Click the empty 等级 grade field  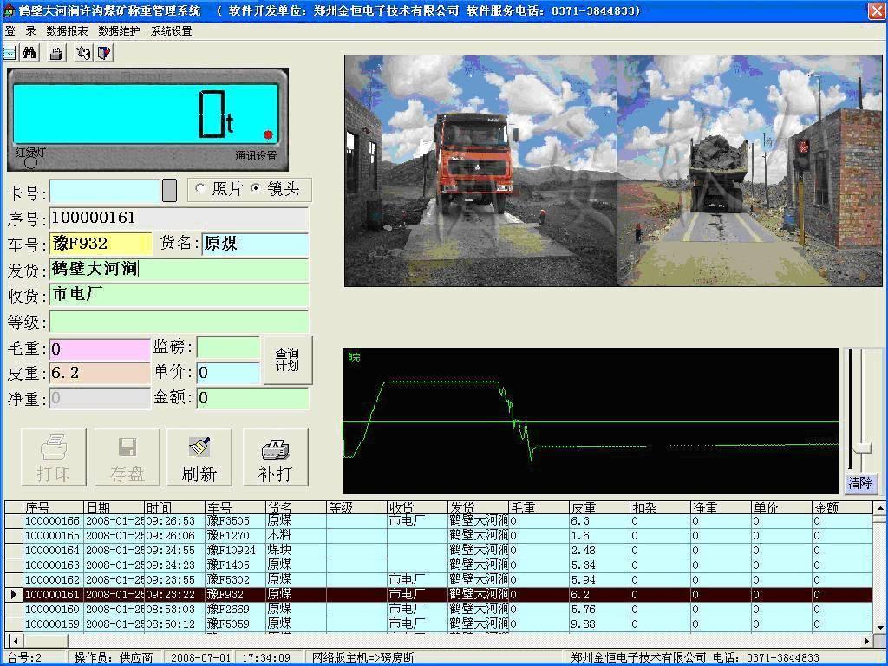179,321
